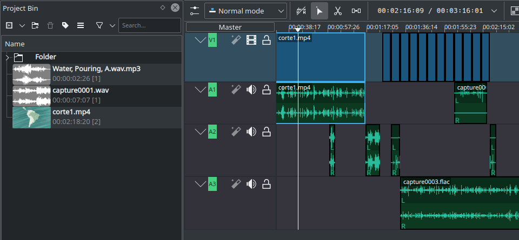Open the timecode format dropdown arrow
This screenshot has height=240, width=519.
(494, 11)
